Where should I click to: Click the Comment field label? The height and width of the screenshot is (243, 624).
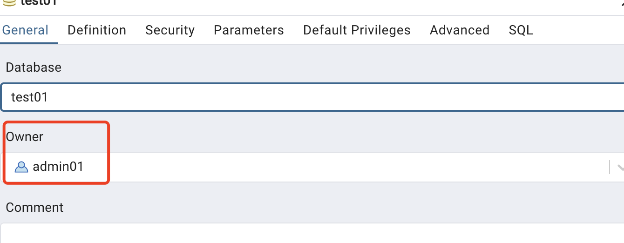35,207
